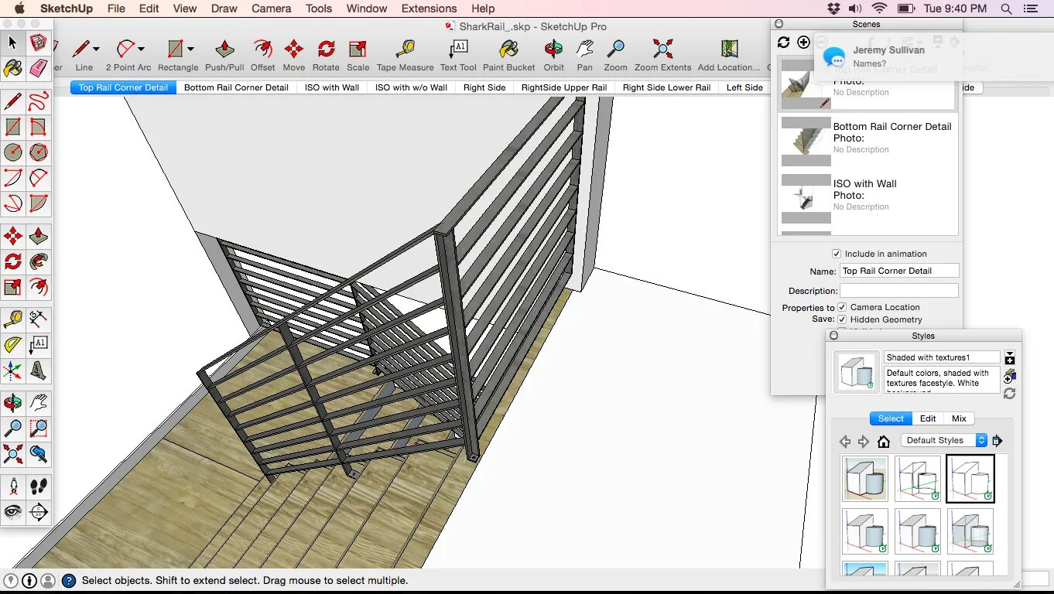Click the sign-in person icon in the status bar
1054x594 pixels.
click(48, 581)
